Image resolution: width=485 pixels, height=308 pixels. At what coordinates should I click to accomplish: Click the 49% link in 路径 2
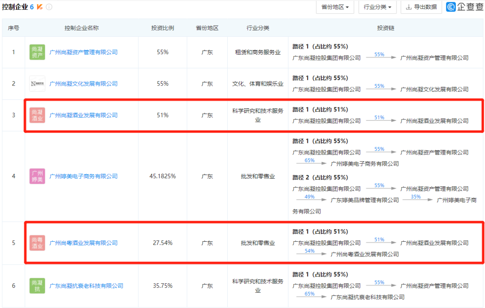309,197
